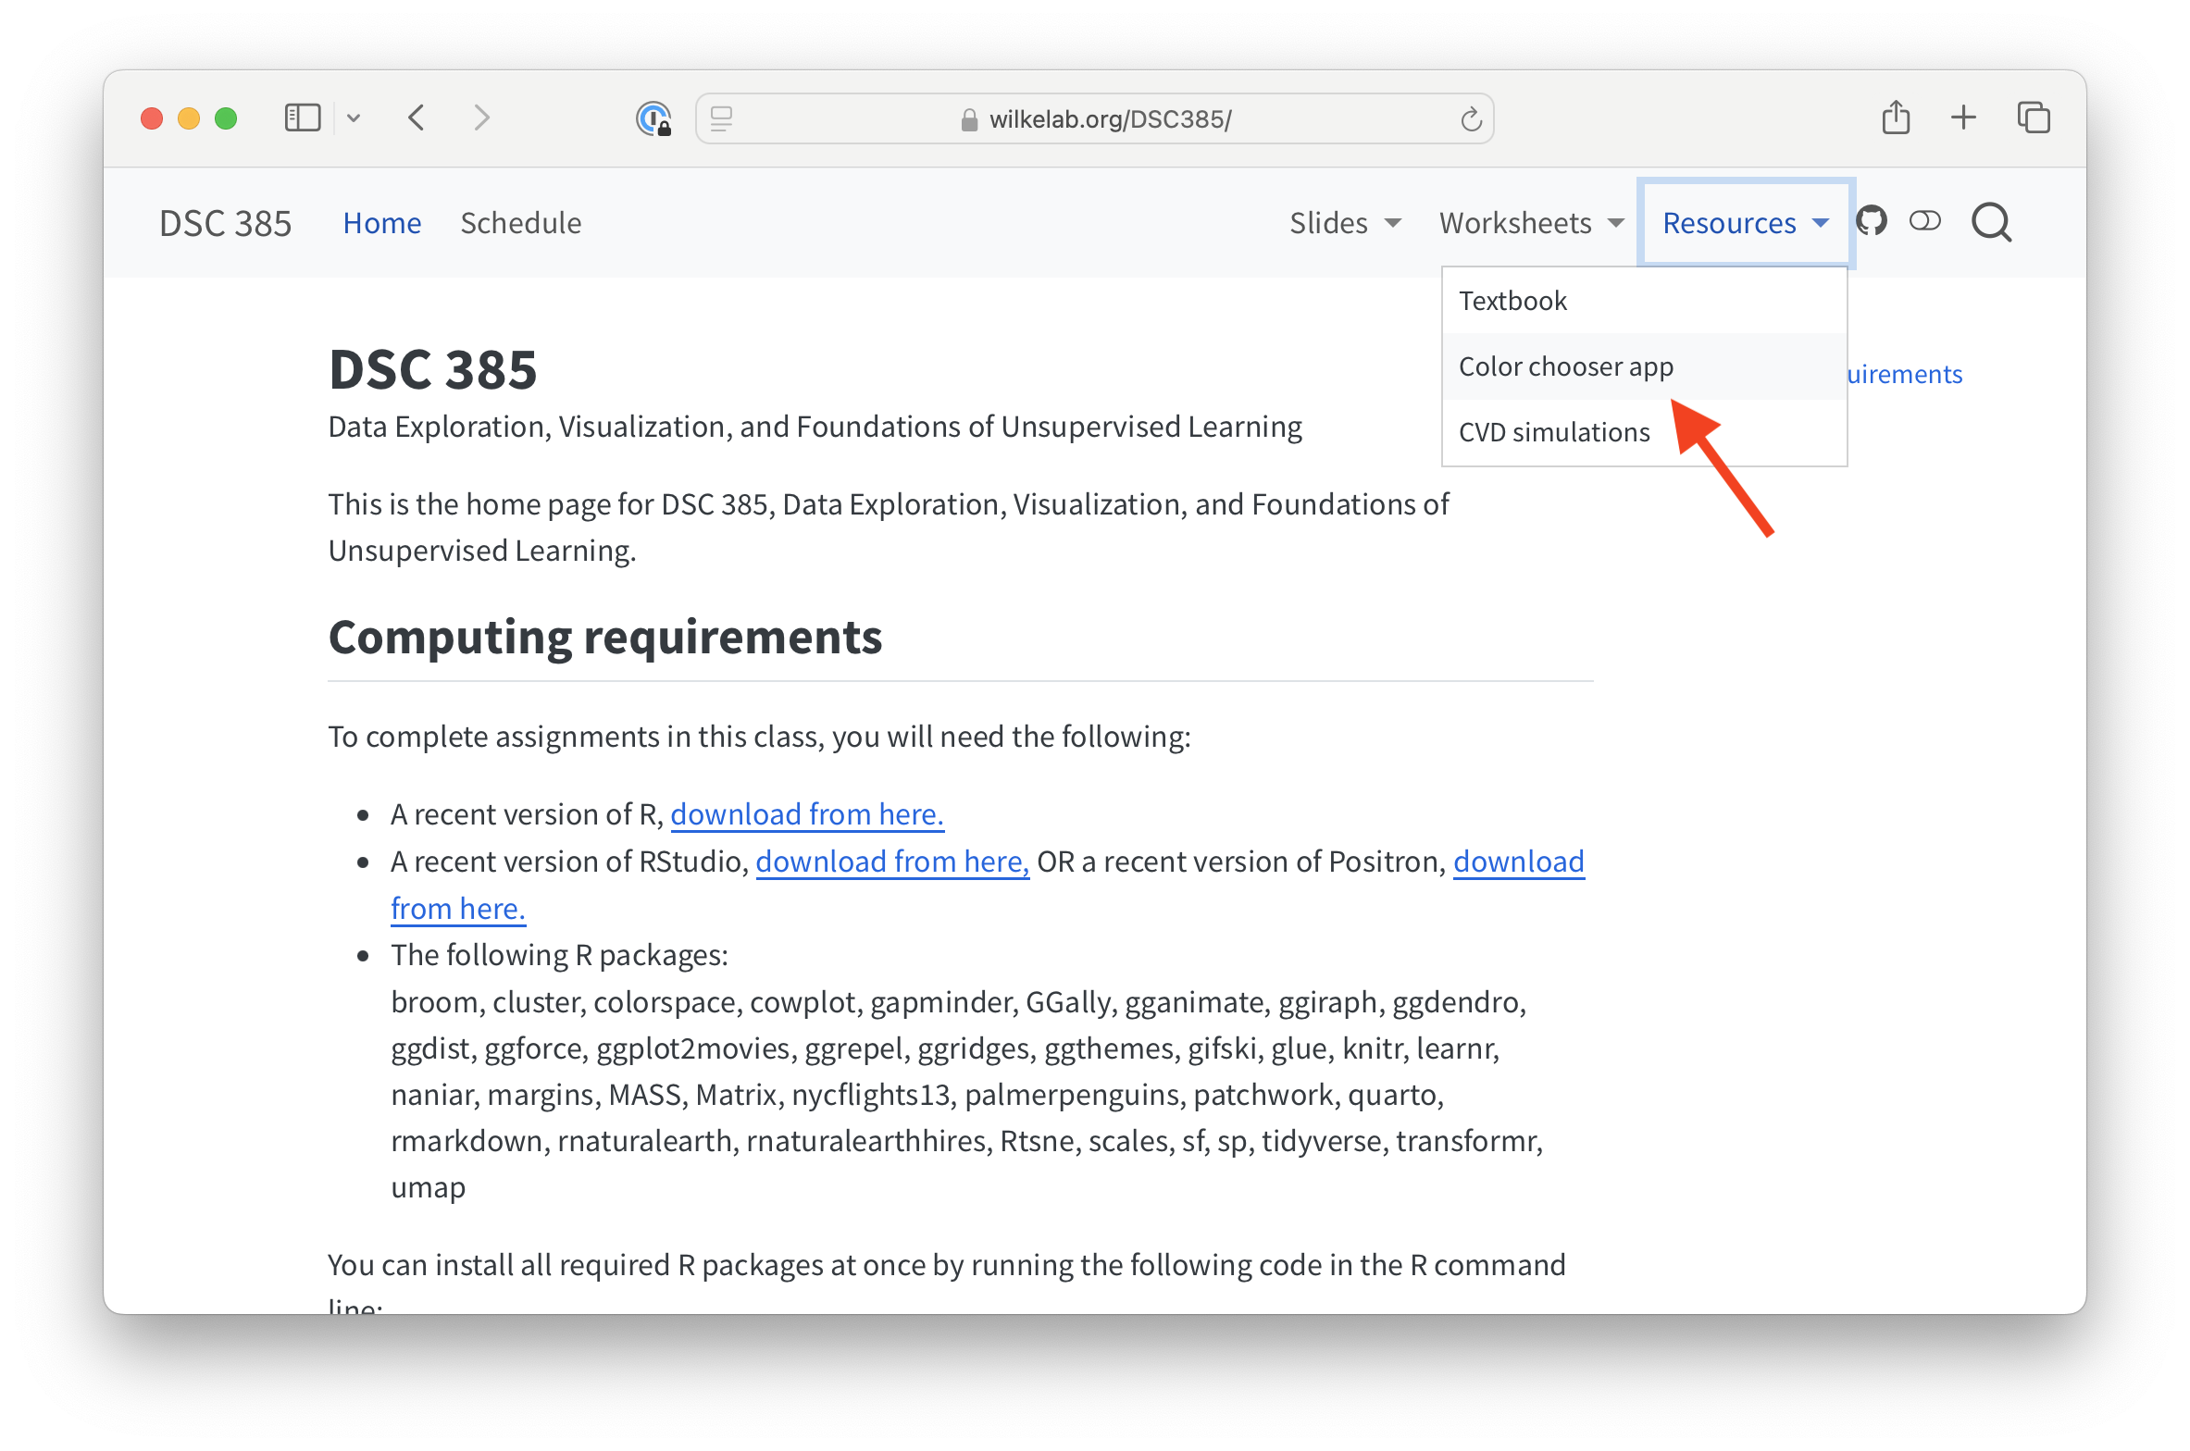The image size is (2190, 1451).
Task: Click R download from here link
Action: [806, 814]
